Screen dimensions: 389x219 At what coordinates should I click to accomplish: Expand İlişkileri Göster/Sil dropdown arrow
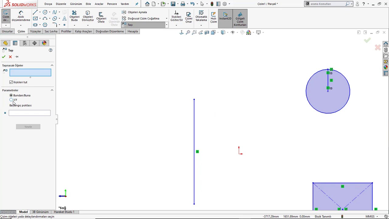tap(176, 25)
